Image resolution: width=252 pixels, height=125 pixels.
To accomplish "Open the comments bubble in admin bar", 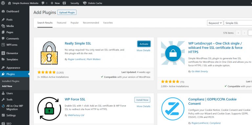I will click(44, 3).
